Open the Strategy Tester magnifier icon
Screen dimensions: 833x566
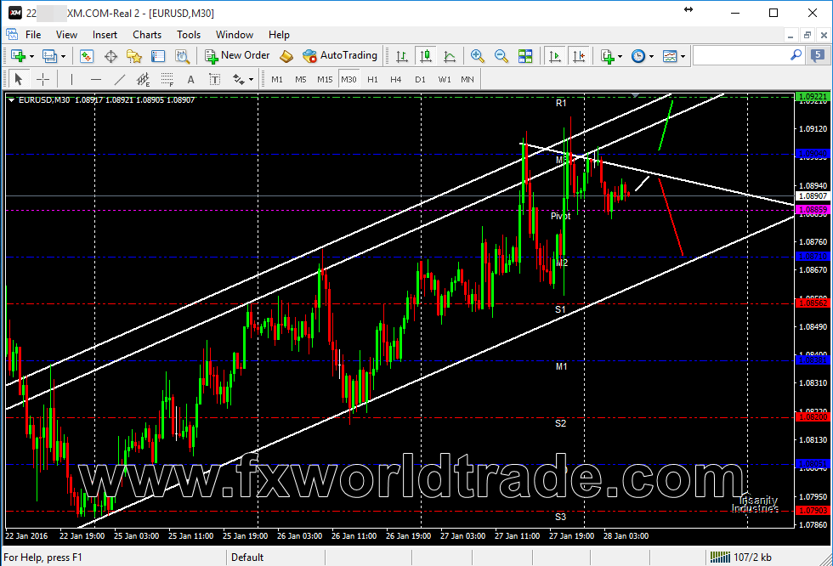182,56
